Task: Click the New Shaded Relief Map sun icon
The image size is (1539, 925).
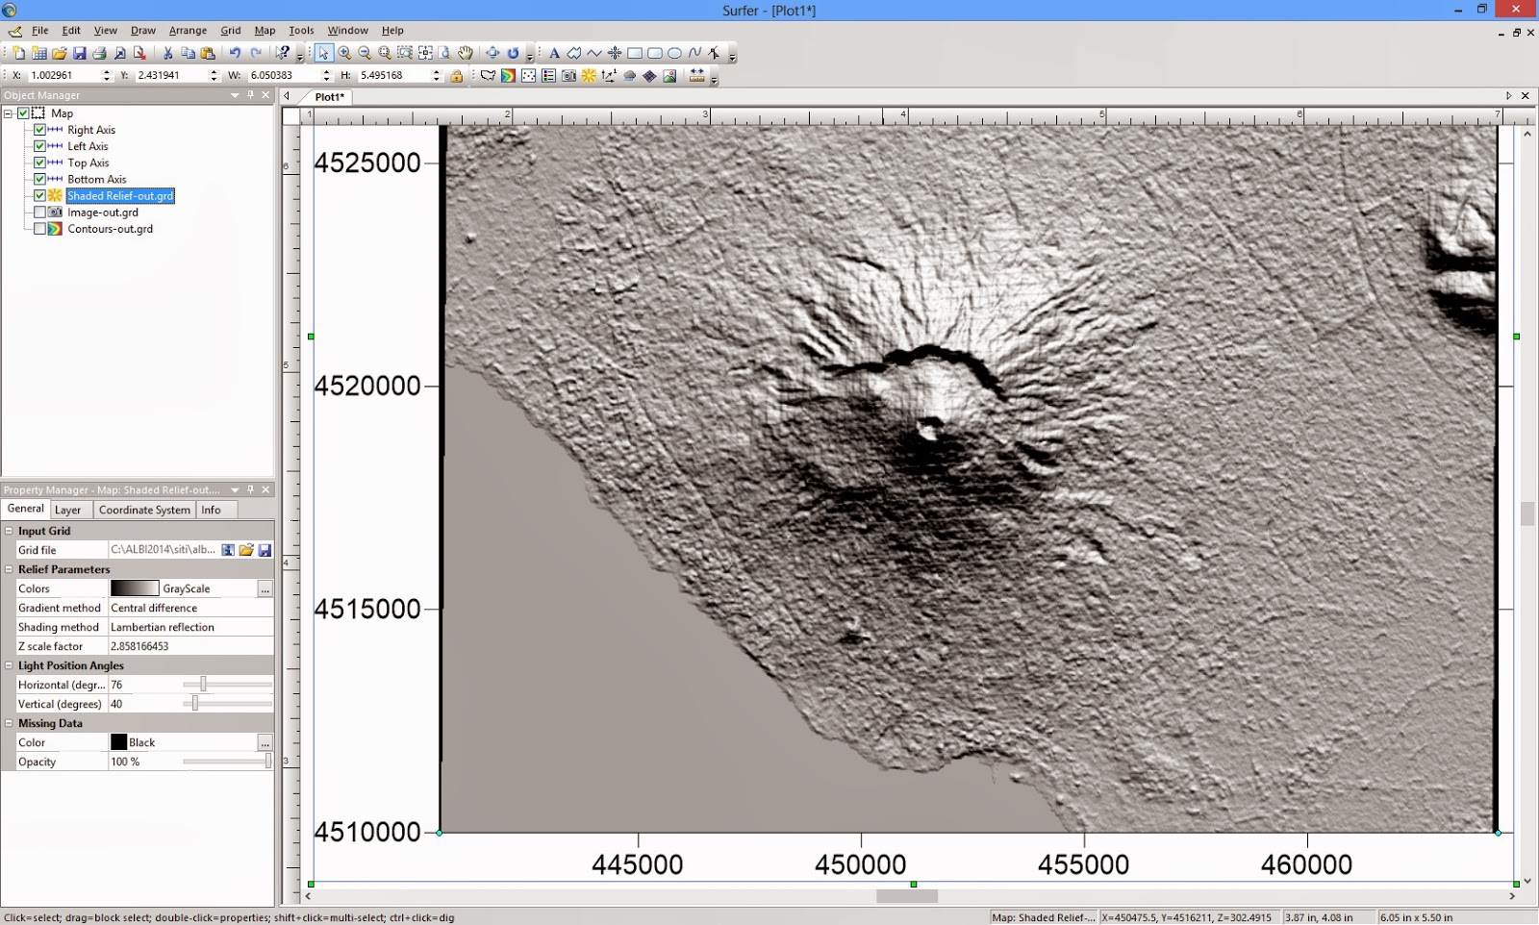Action: click(x=589, y=75)
